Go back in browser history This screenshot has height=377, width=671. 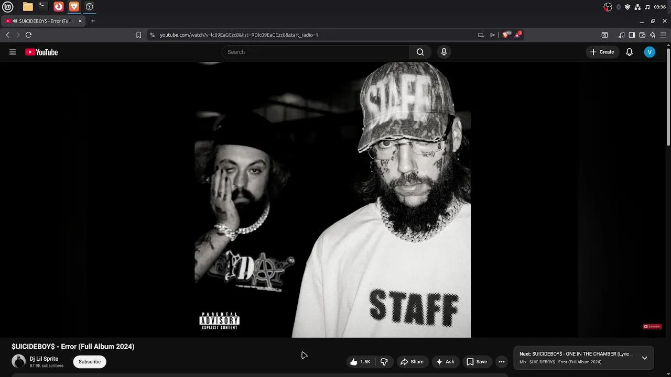(8, 35)
